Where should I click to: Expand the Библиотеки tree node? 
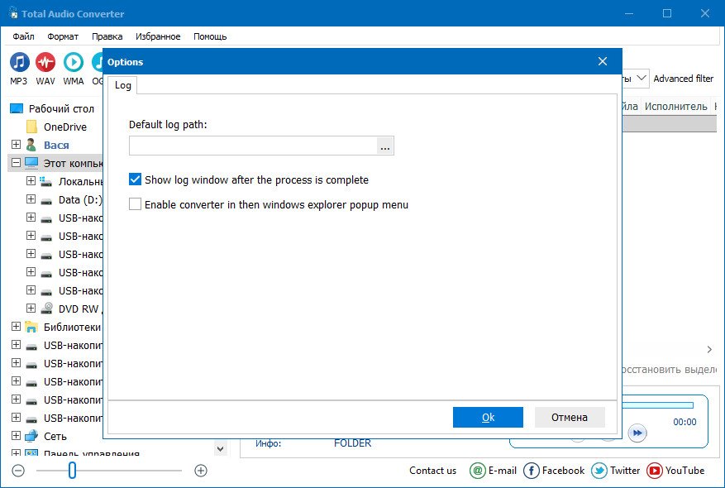(x=16, y=327)
